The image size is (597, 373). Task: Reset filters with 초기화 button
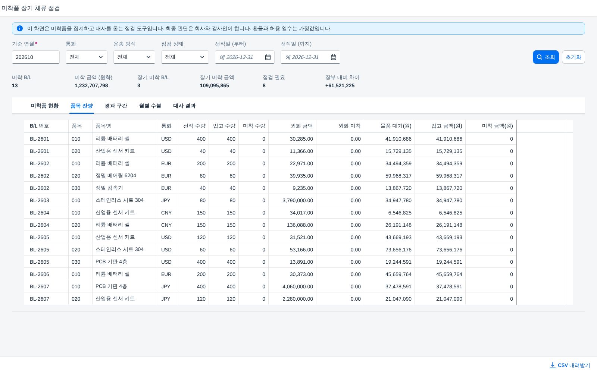(x=573, y=57)
